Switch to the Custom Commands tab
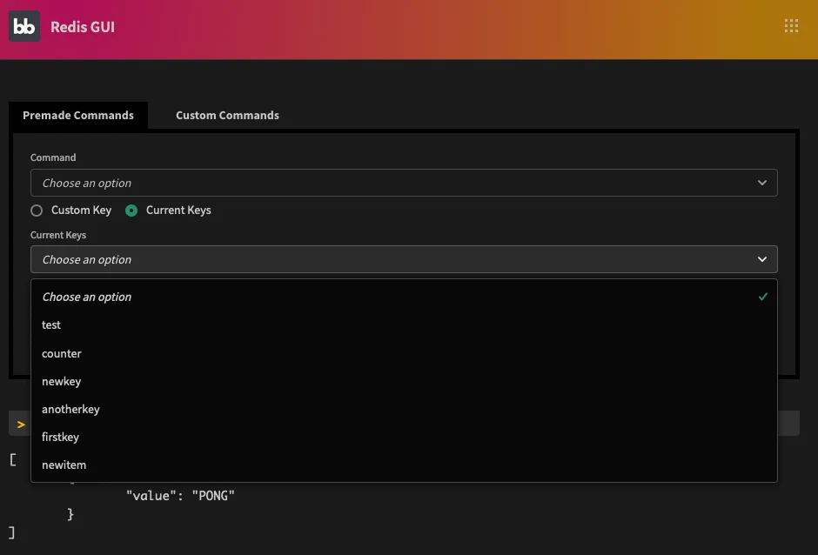Image resolution: width=818 pixels, height=555 pixels. 227,116
